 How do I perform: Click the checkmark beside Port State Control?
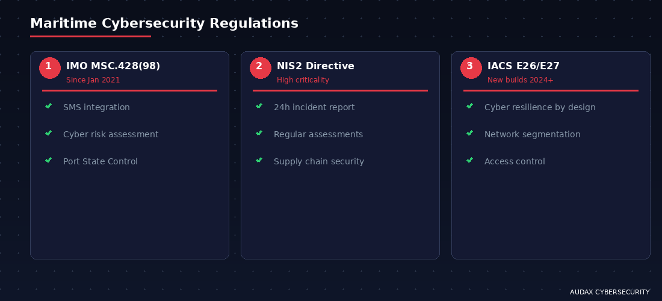pos(49,160)
